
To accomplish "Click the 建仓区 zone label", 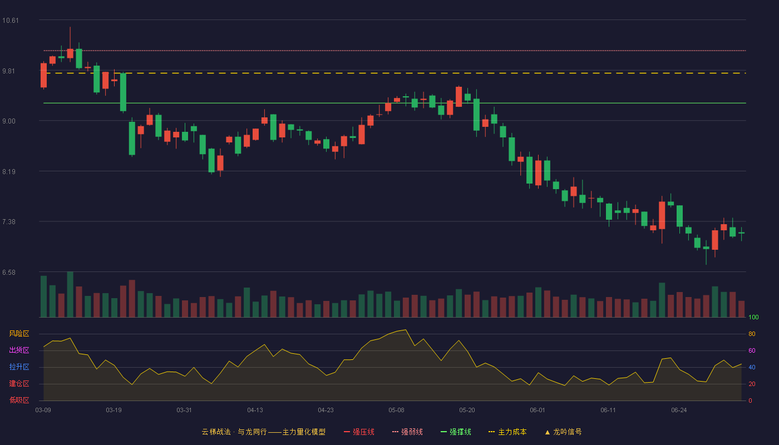I will 19,384.
